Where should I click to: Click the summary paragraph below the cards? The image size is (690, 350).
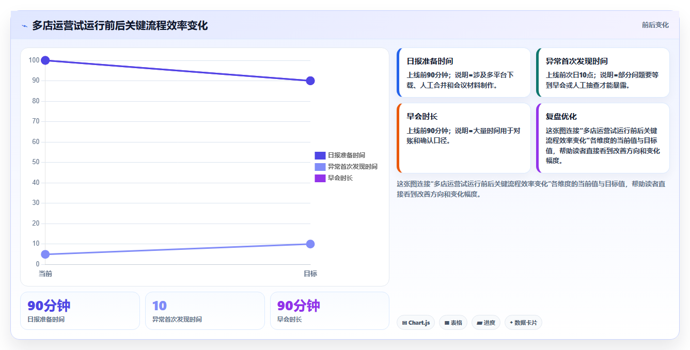click(x=531, y=189)
